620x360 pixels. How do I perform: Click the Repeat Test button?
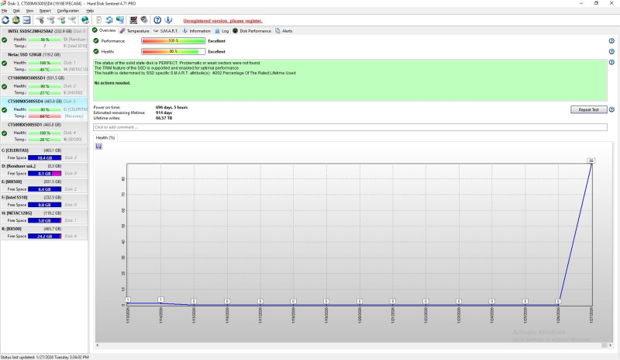[589, 109]
